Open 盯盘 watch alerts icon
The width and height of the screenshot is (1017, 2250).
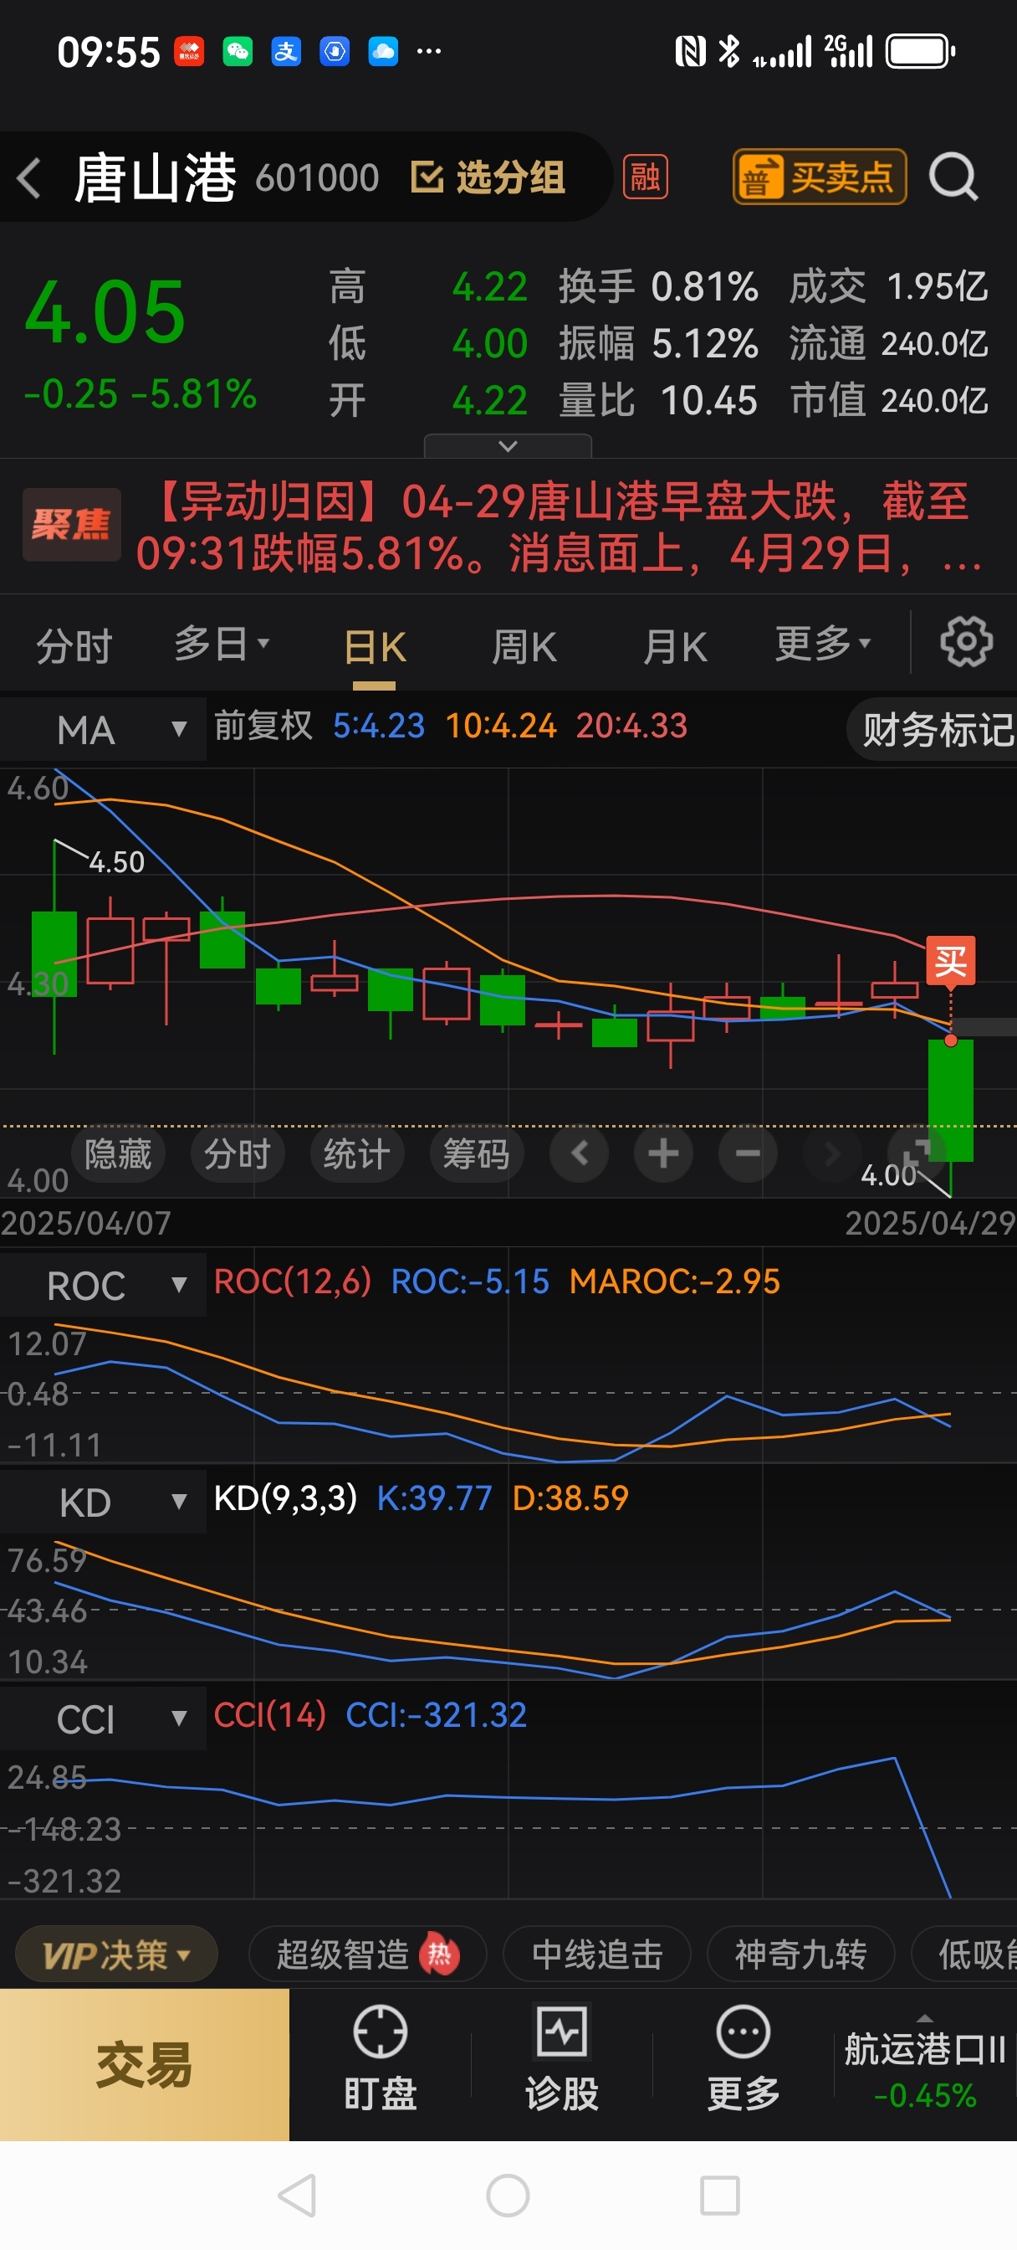pyautogui.click(x=380, y=2057)
